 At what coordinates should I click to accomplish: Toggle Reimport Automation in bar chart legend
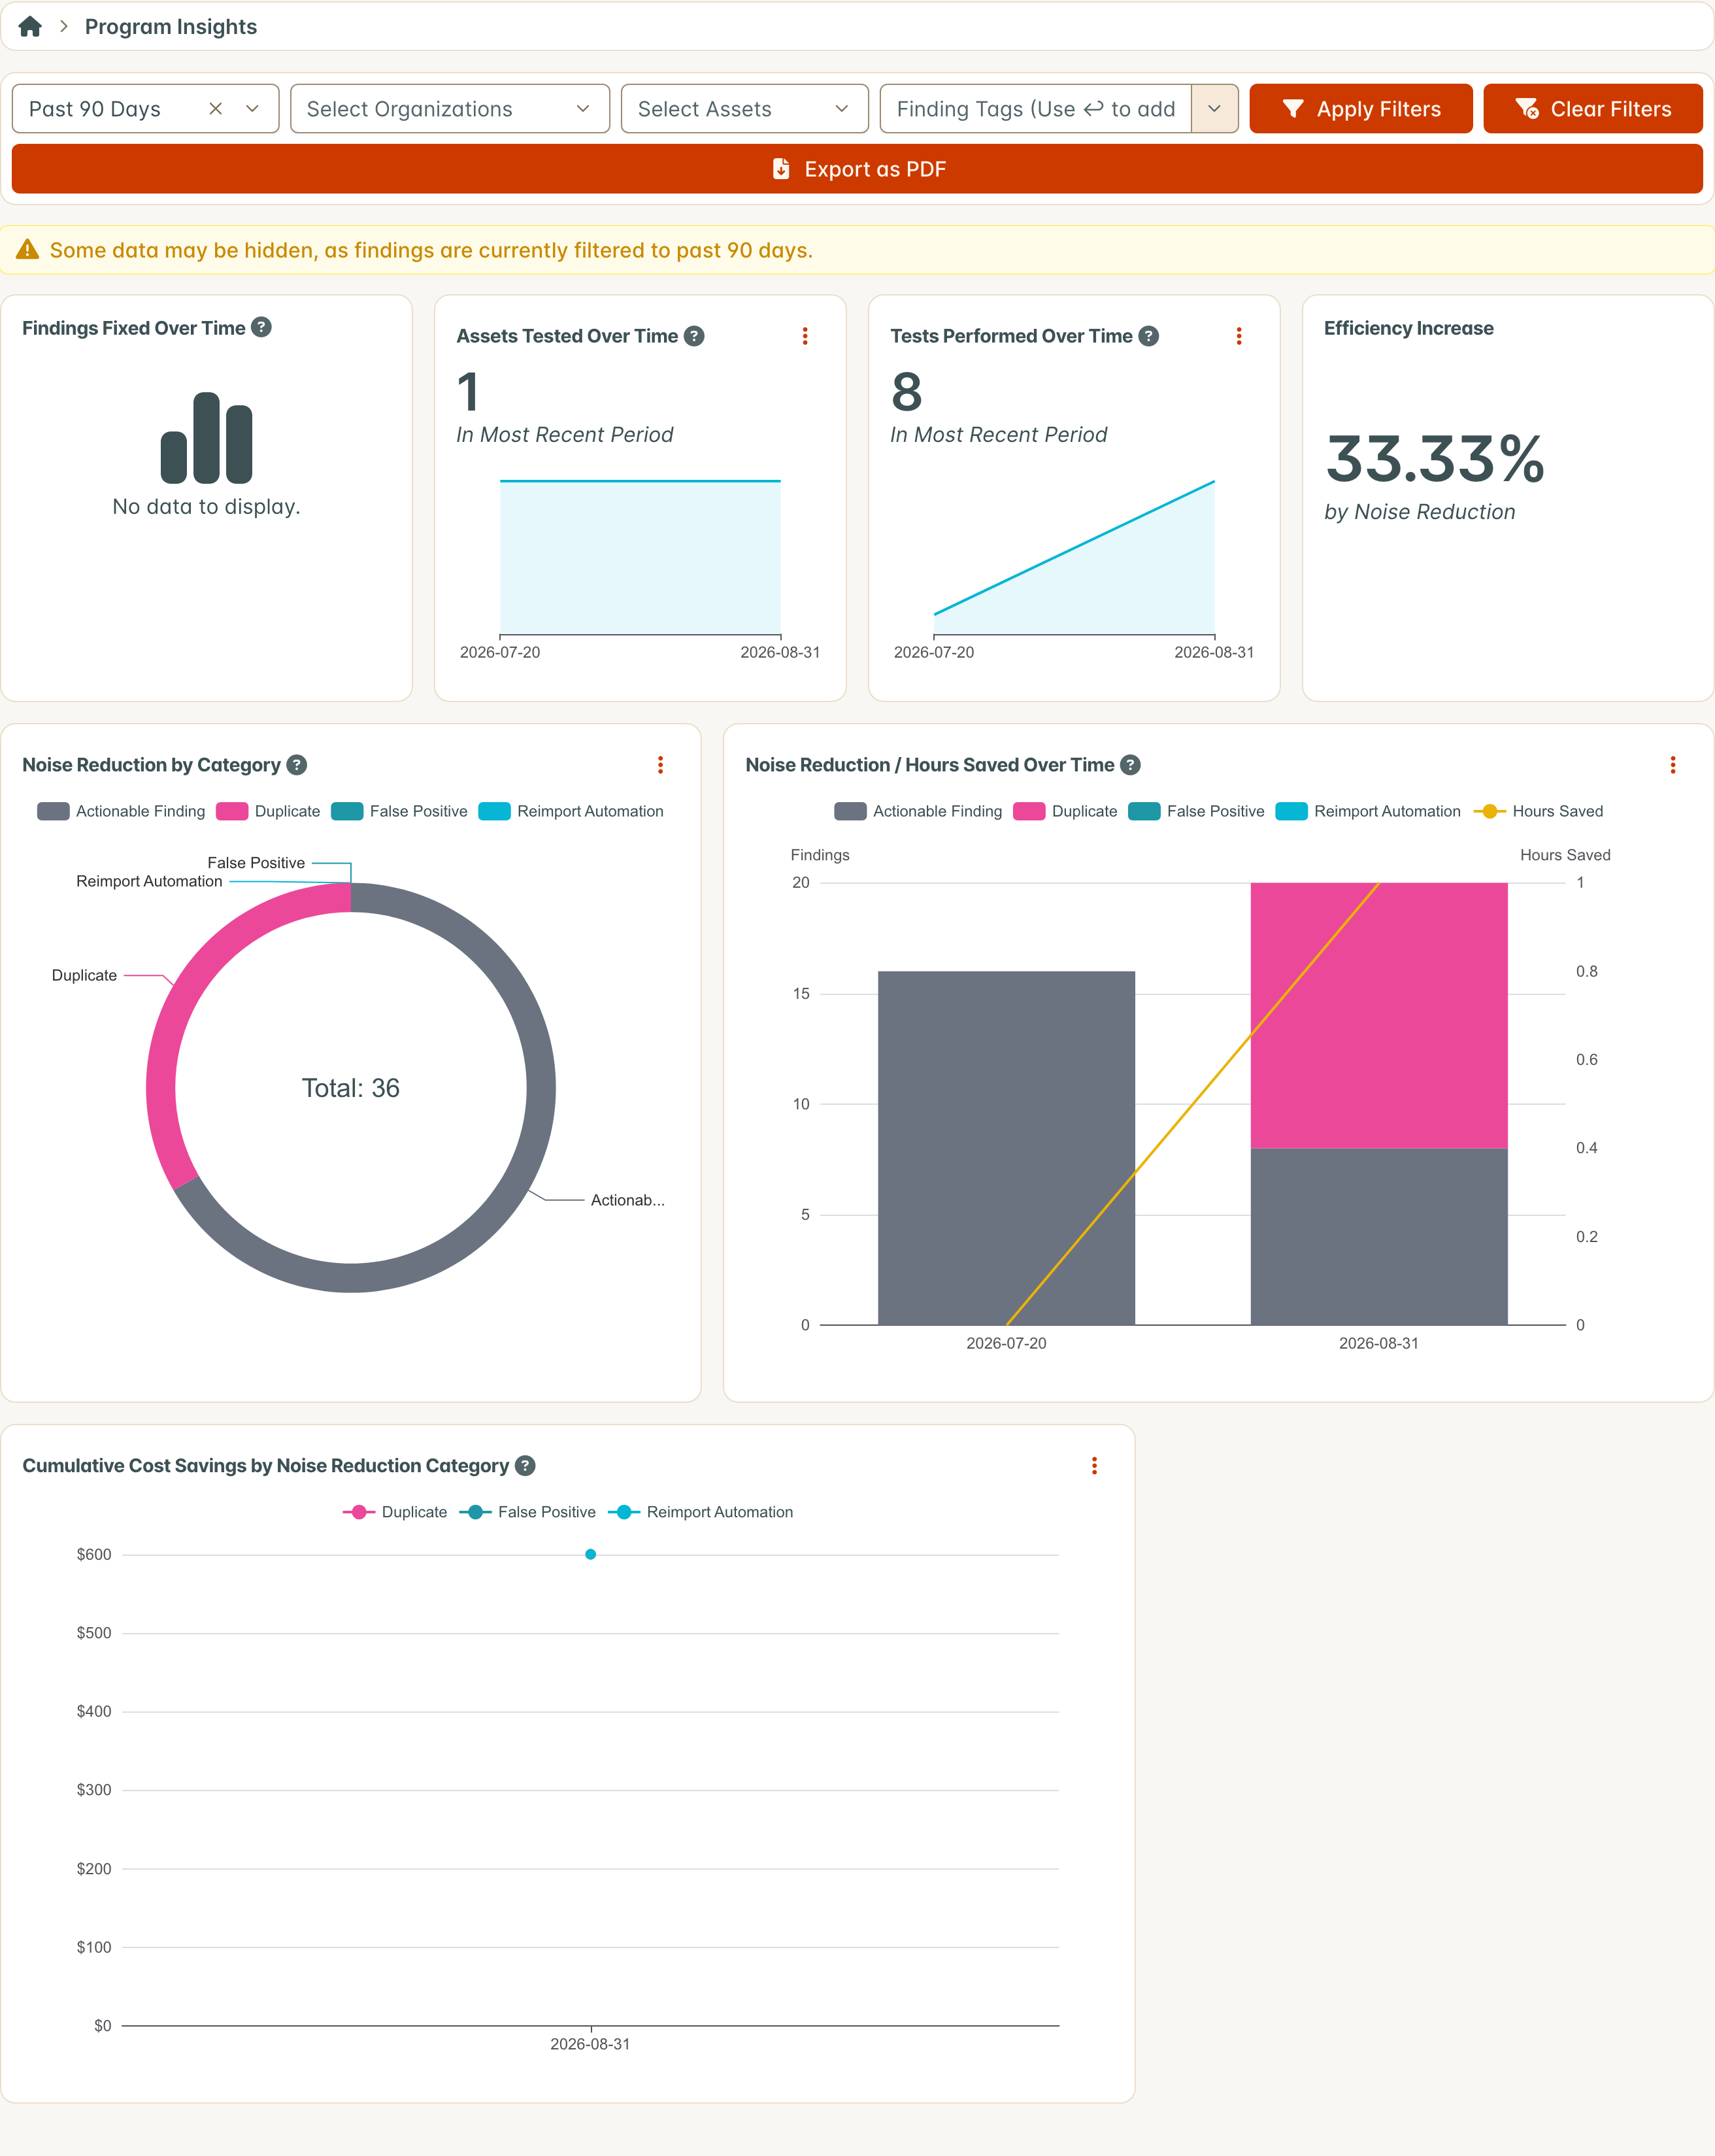pyautogui.click(x=1368, y=811)
